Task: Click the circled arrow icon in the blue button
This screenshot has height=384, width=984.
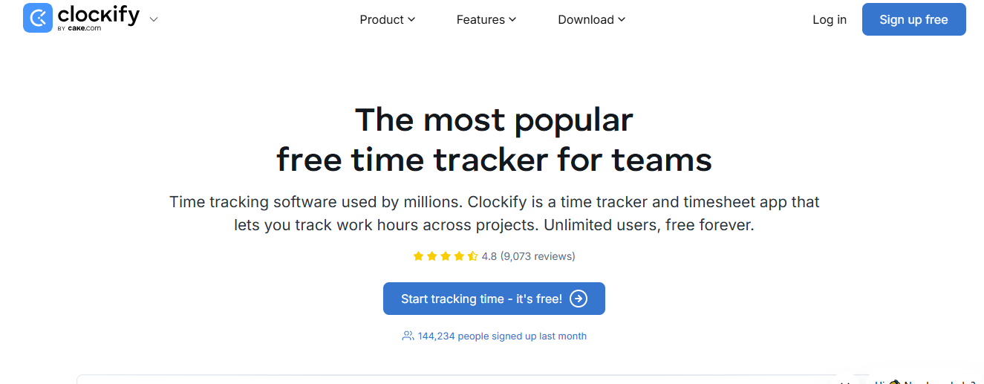Action: (x=579, y=299)
